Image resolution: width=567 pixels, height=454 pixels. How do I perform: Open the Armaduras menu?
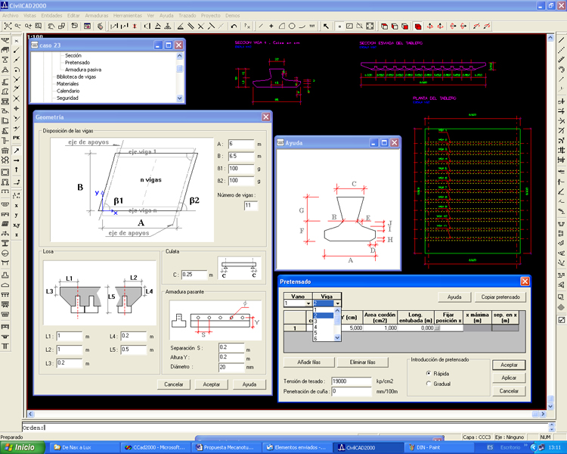(97, 15)
